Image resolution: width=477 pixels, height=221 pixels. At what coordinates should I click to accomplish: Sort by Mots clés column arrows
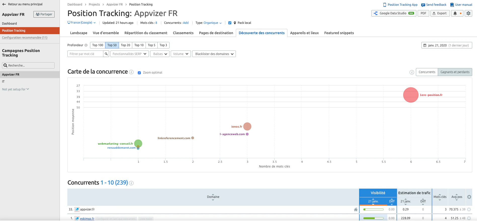[440, 197]
